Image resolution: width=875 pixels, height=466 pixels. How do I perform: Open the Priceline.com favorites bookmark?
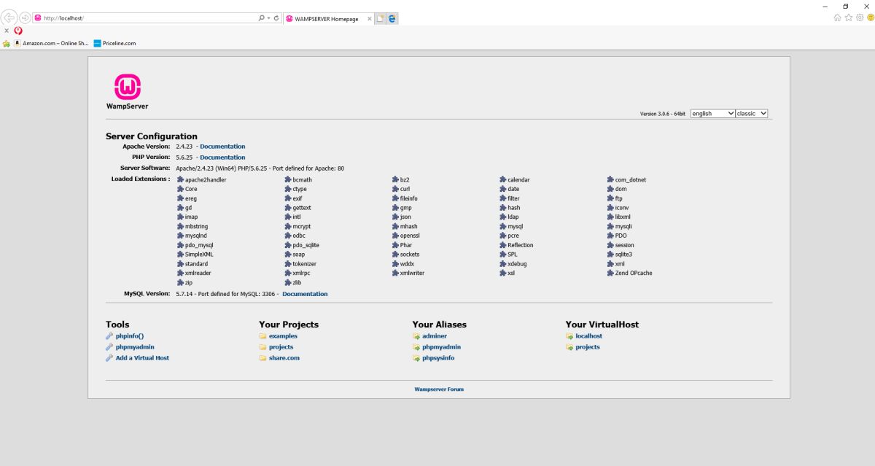coord(114,43)
